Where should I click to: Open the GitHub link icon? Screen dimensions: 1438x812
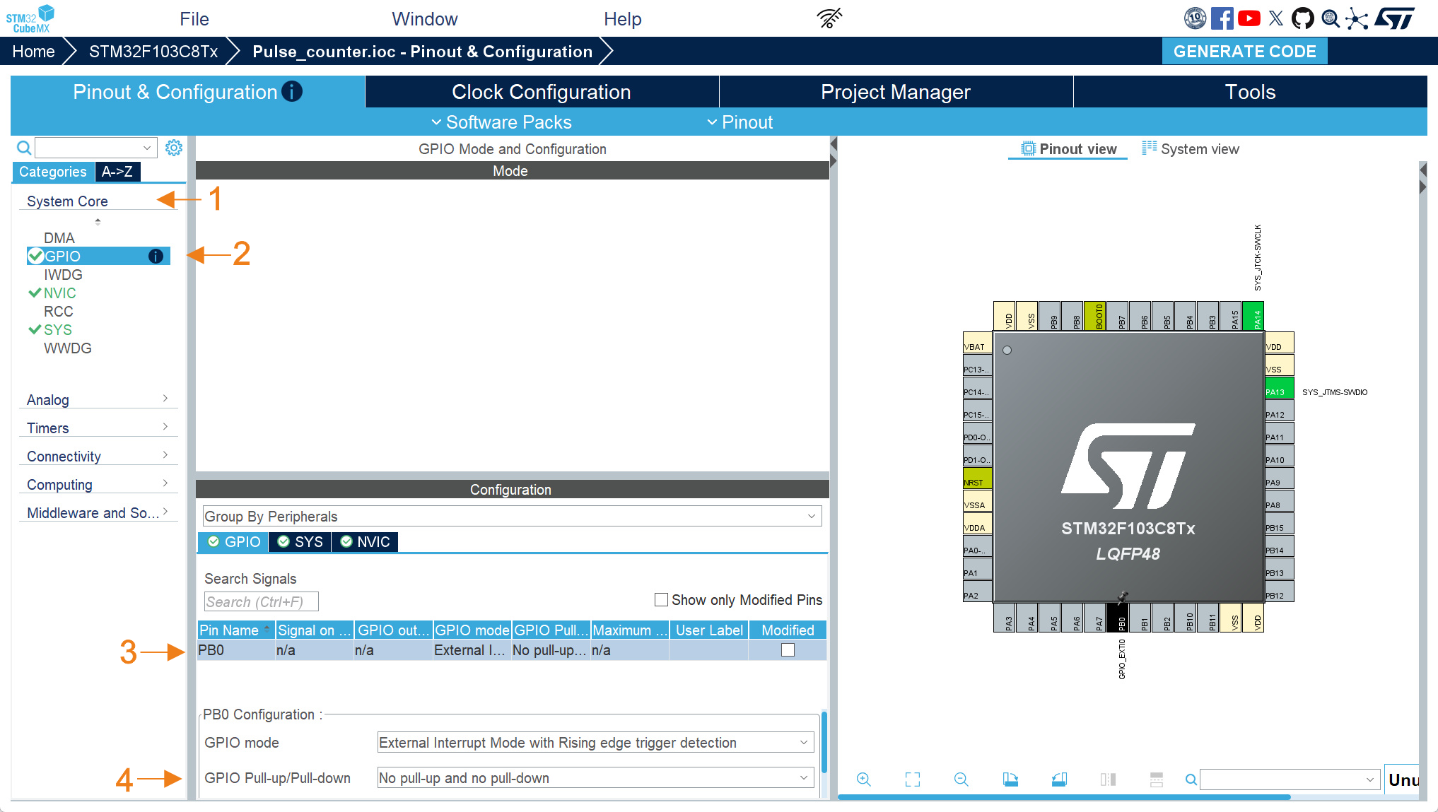point(1302,18)
